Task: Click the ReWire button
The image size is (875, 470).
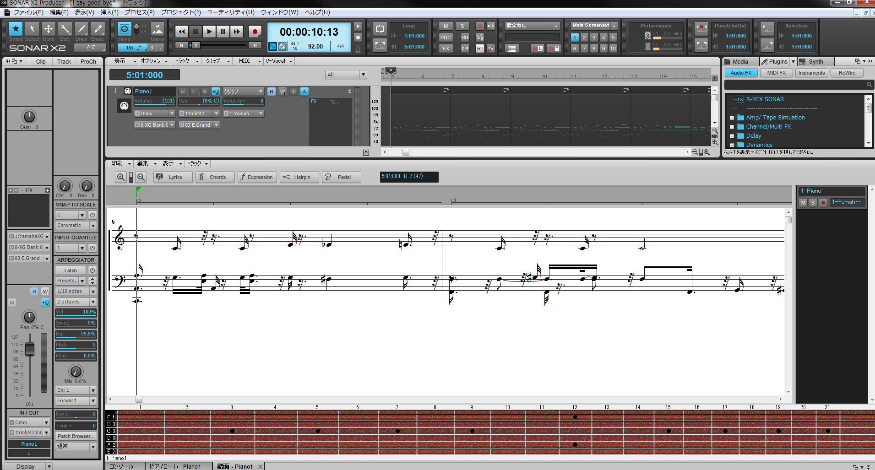Action: (x=847, y=73)
